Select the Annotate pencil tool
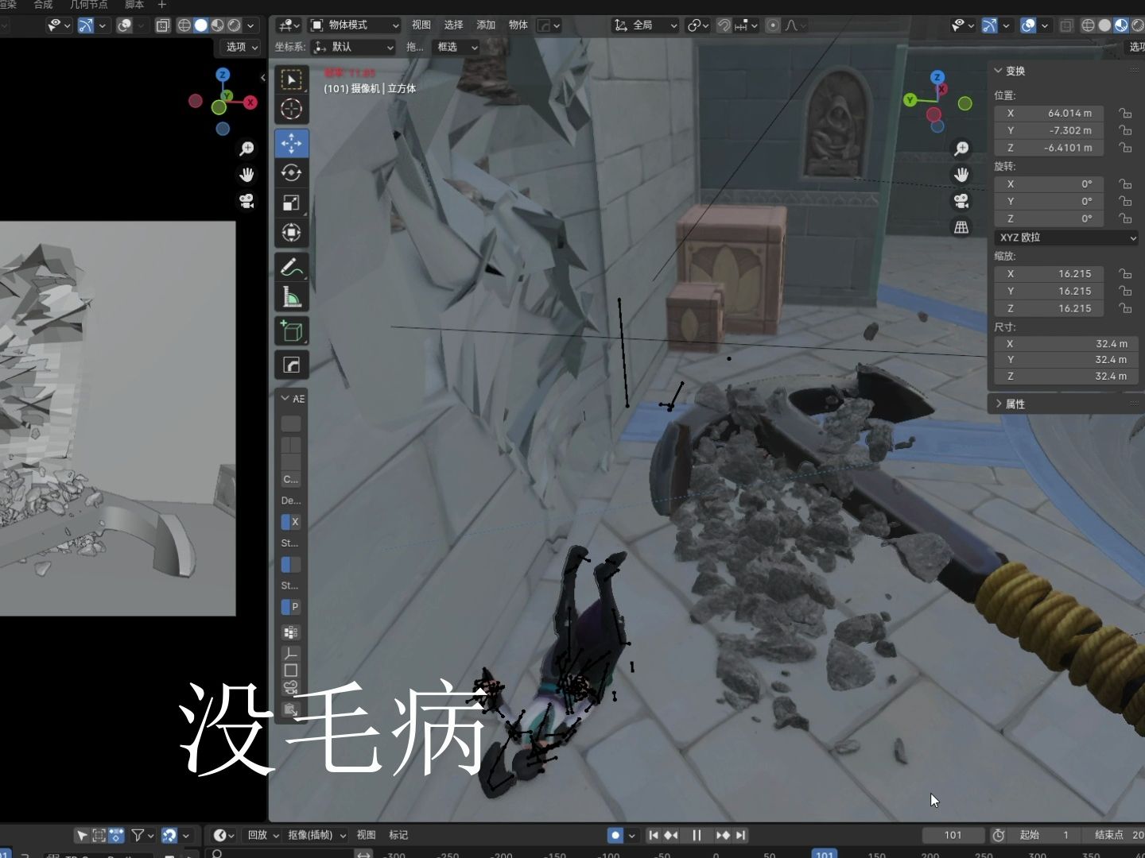This screenshot has height=858, width=1145. 291,267
